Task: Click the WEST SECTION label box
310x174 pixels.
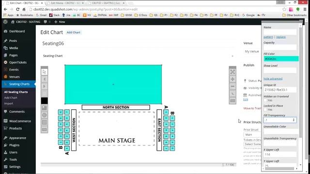Action: tap(74, 130)
